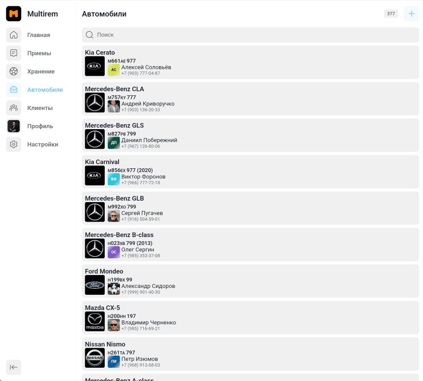Select the Nissan Nismo logo thumbnail
The height and width of the screenshot is (381, 423).
pyautogui.click(x=95, y=358)
